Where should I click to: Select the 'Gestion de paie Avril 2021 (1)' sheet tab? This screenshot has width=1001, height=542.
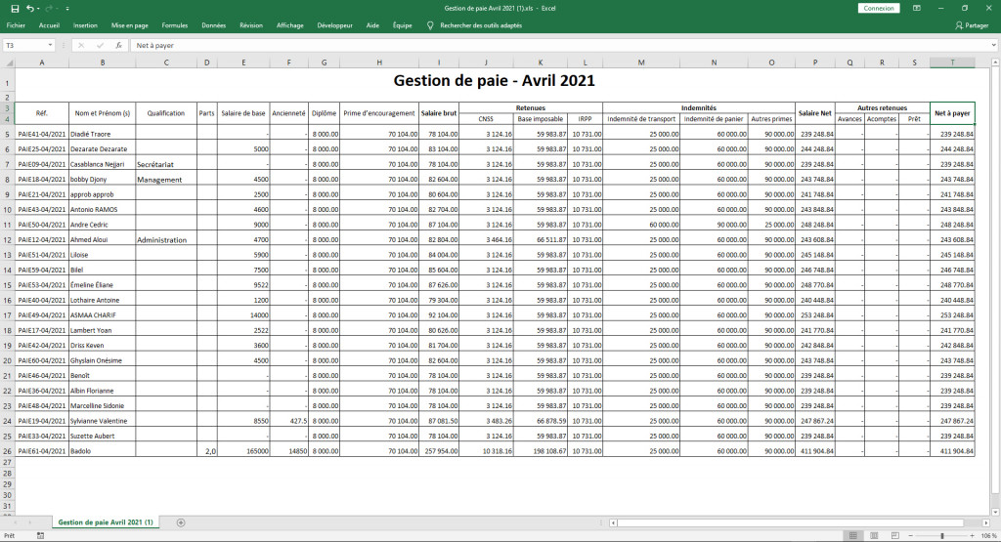[106, 522]
